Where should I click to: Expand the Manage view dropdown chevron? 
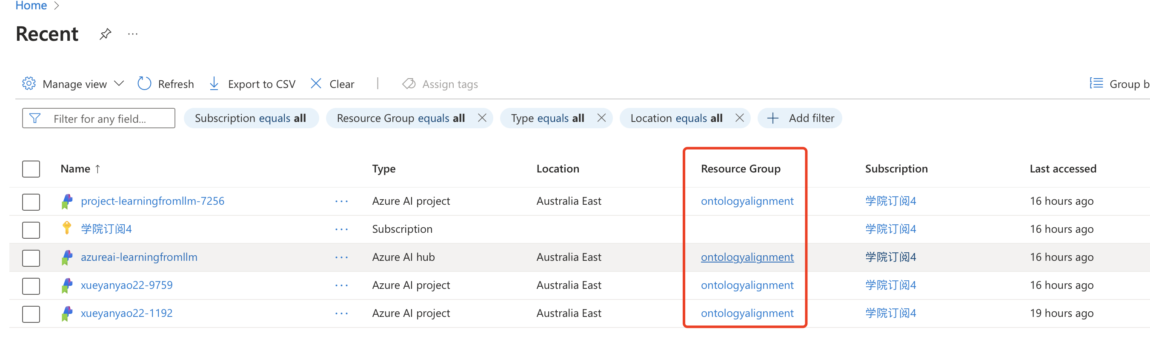click(119, 83)
